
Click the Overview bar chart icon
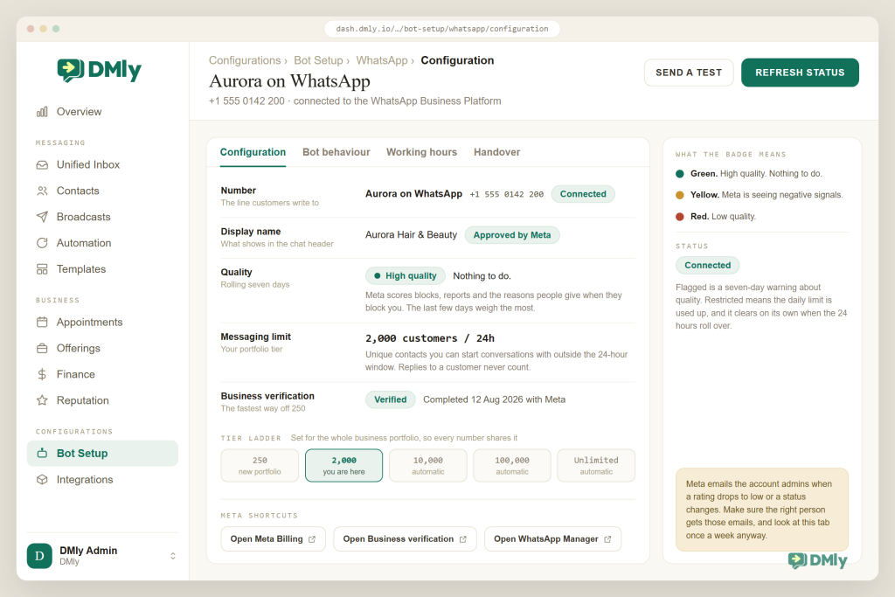[42, 112]
